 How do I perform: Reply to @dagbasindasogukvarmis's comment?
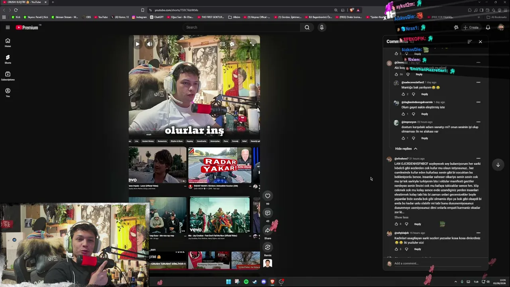[x=424, y=114]
